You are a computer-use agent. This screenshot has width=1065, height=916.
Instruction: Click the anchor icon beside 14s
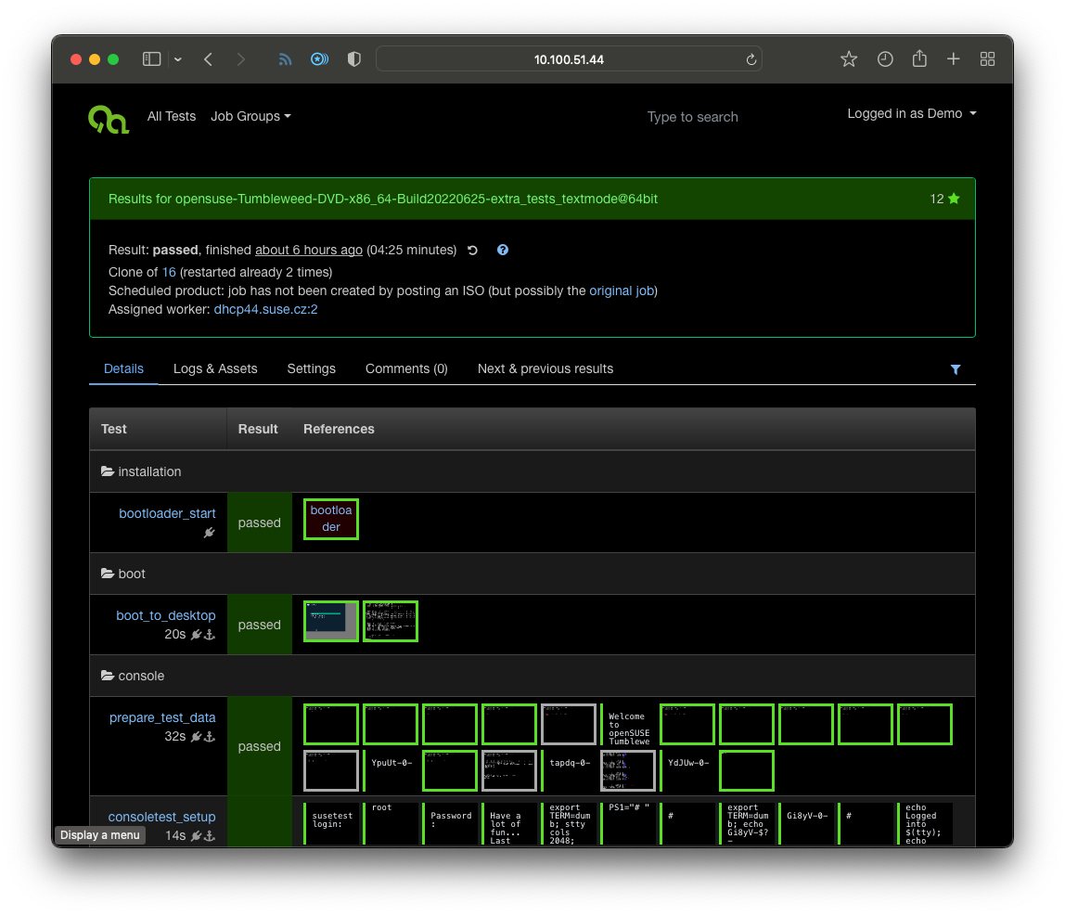210,836
